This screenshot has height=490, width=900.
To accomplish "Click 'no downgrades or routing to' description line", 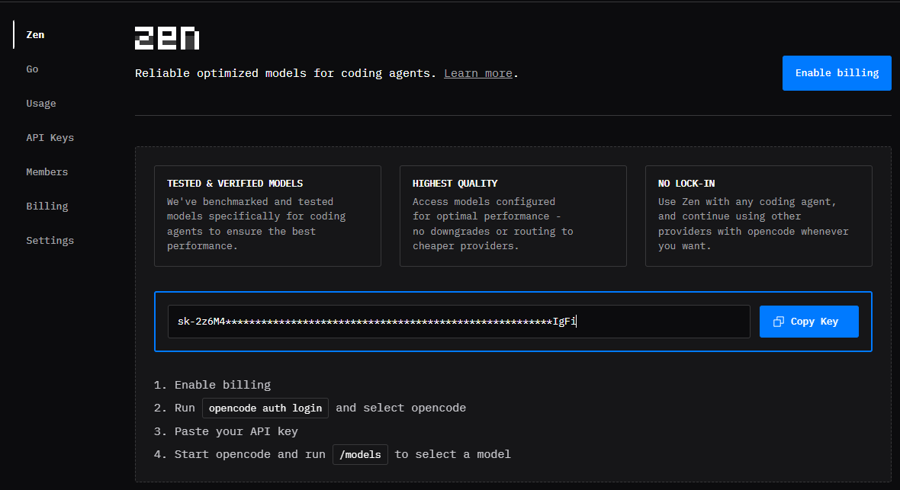I will (493, 231).
